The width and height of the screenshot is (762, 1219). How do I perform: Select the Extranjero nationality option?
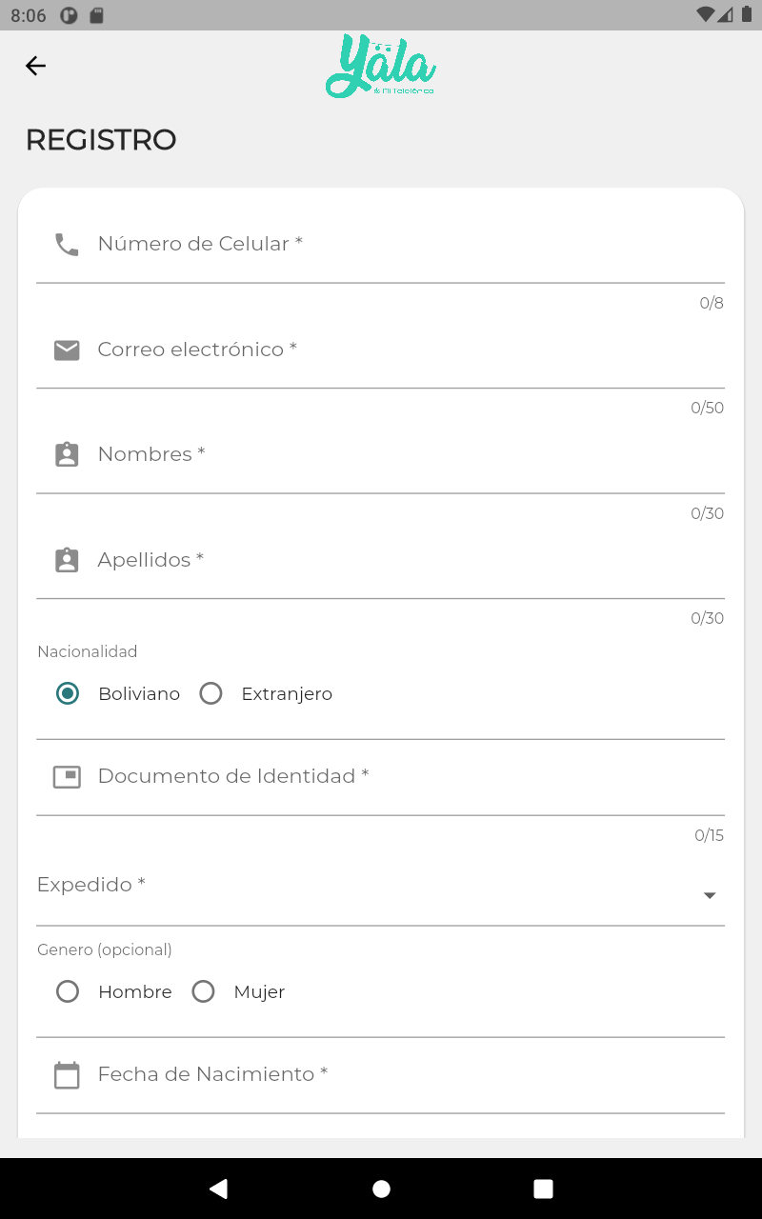266,693
